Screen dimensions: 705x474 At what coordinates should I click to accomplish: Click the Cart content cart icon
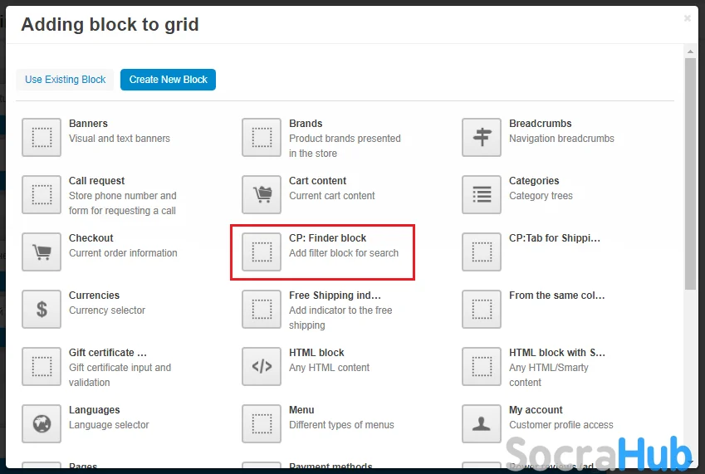(262, 194)
